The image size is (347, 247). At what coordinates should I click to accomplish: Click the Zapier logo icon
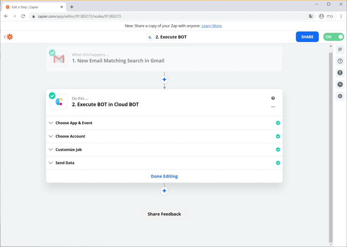[10, 37]
